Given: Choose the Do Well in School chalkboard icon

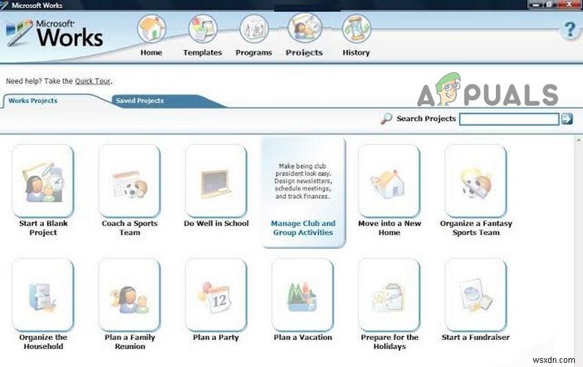Looking at the screenshot, I should point(216,180).
